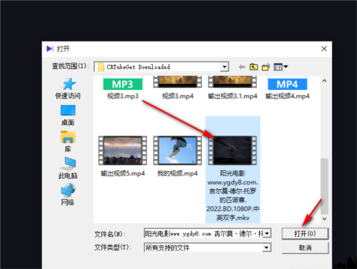The image size is (357, 269).
Task: Click the Cancel (取消) button
Action: click(x=305, y=248)
